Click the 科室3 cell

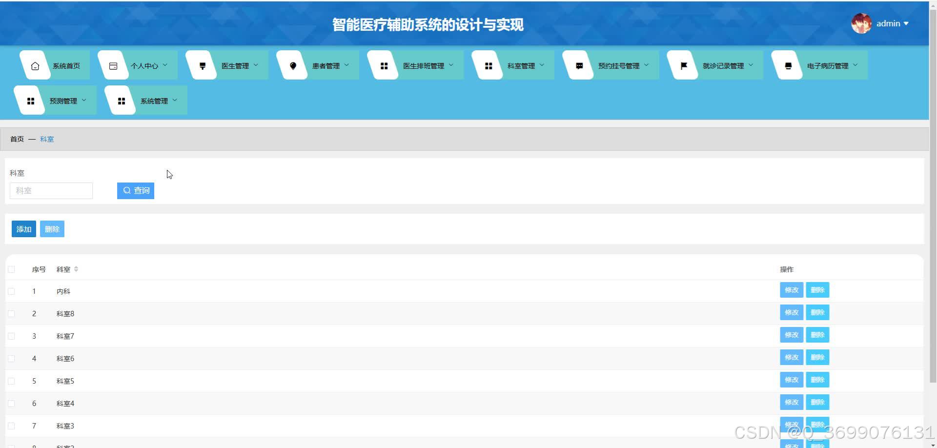coord(65,426)
